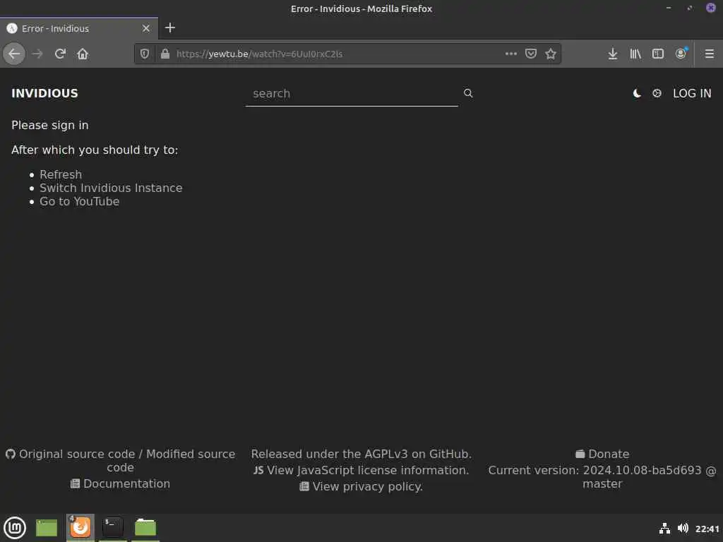Click the Refresh link

(61, 175)
